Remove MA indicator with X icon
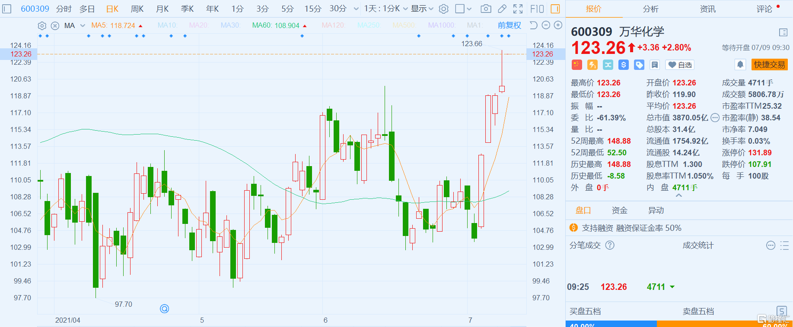The height and width of the screenshot is (327, 793). (55, 26)
